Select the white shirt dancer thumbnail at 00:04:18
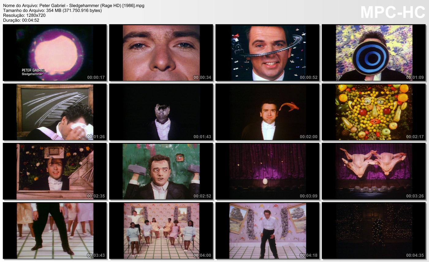This screenshot has height=262, width=429. coord(267,231)
